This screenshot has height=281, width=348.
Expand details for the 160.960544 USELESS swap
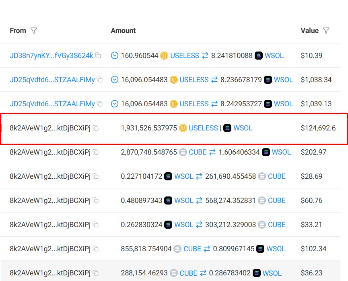pyautogui.click(x=115, y=55)
